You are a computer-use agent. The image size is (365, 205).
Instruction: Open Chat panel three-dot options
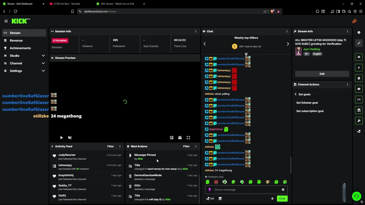click(287, 31)
